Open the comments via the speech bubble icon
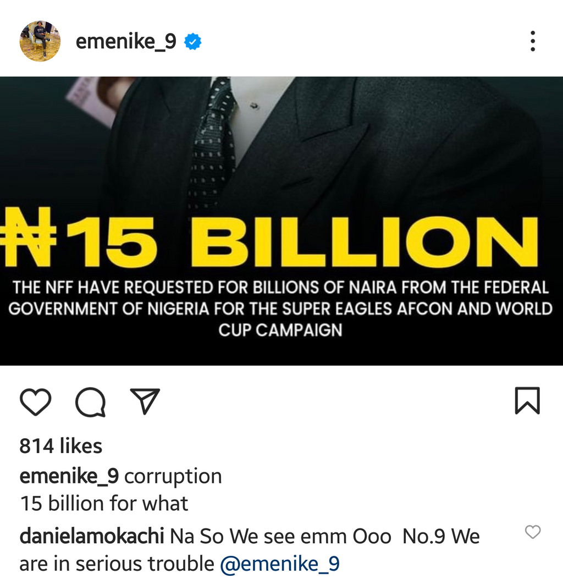The image size is (563, 584). [90, 401]
